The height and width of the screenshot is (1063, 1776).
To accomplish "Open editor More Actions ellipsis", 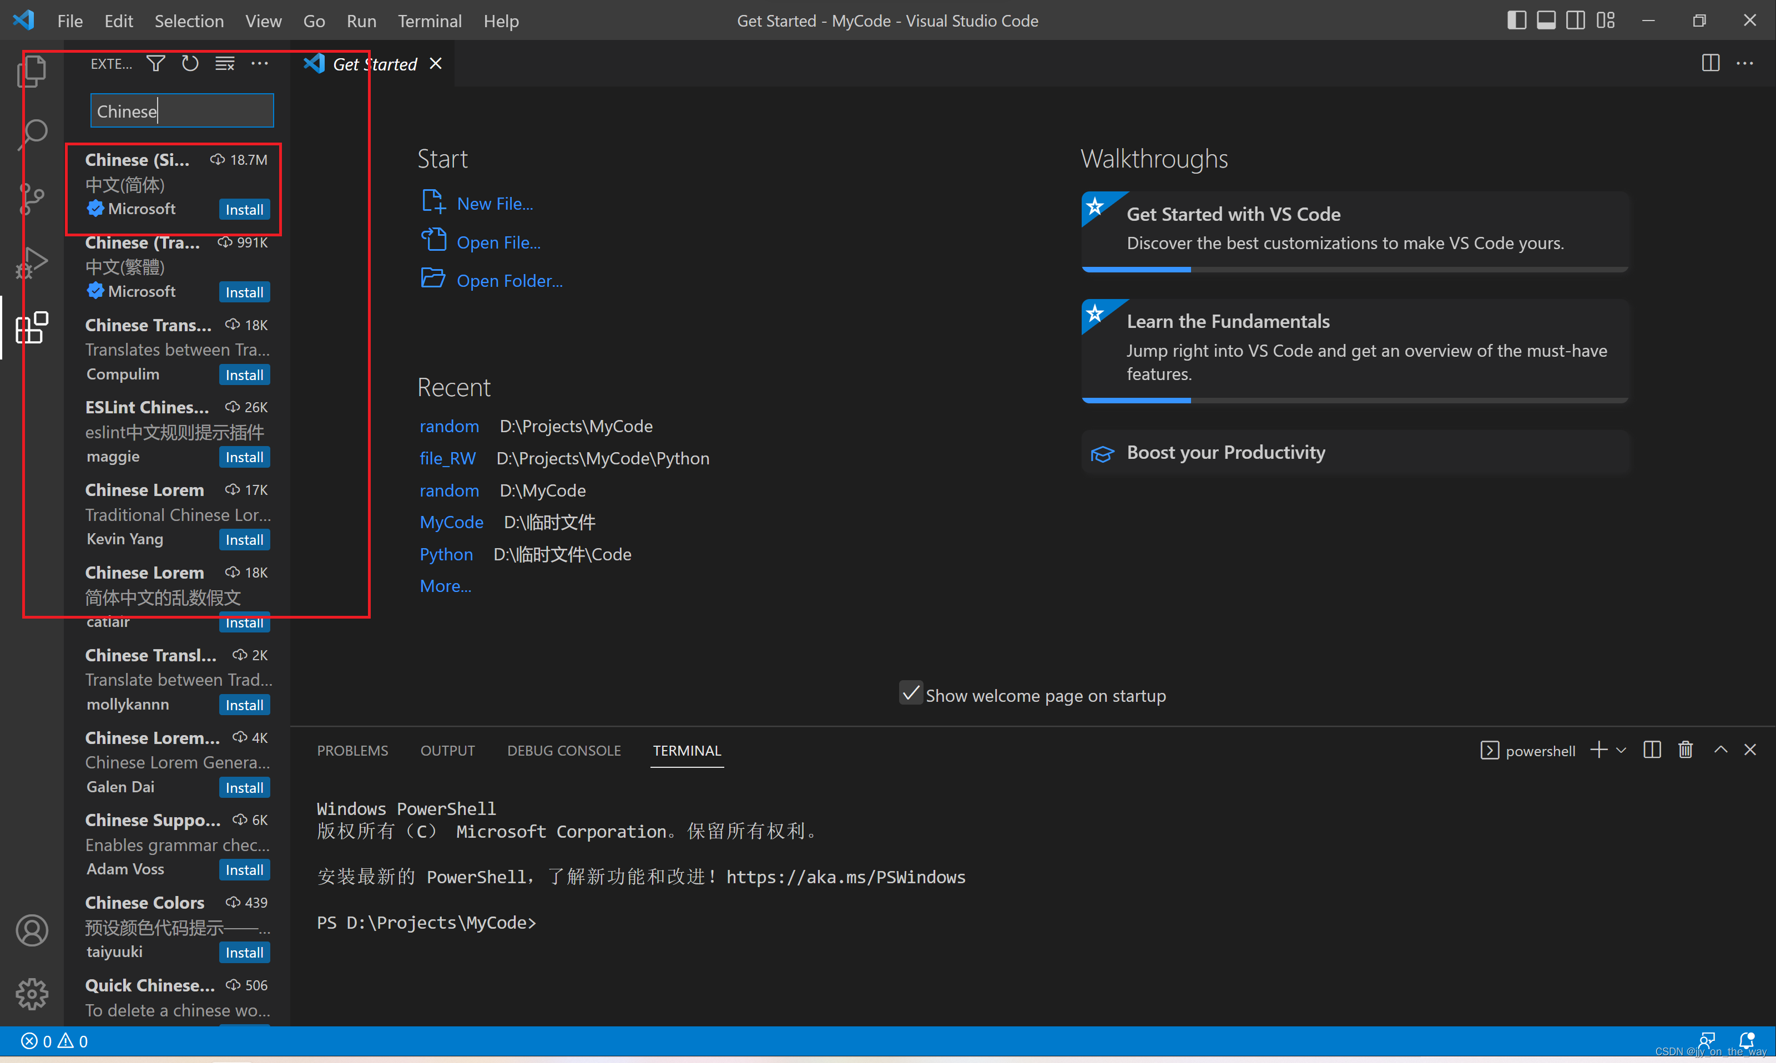I will [x=1744, y=63].
